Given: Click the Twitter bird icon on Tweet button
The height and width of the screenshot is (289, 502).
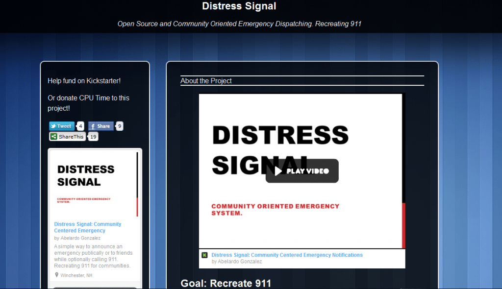Looking at the screenshot, I should pyautogui.click(x=52, y=126).
